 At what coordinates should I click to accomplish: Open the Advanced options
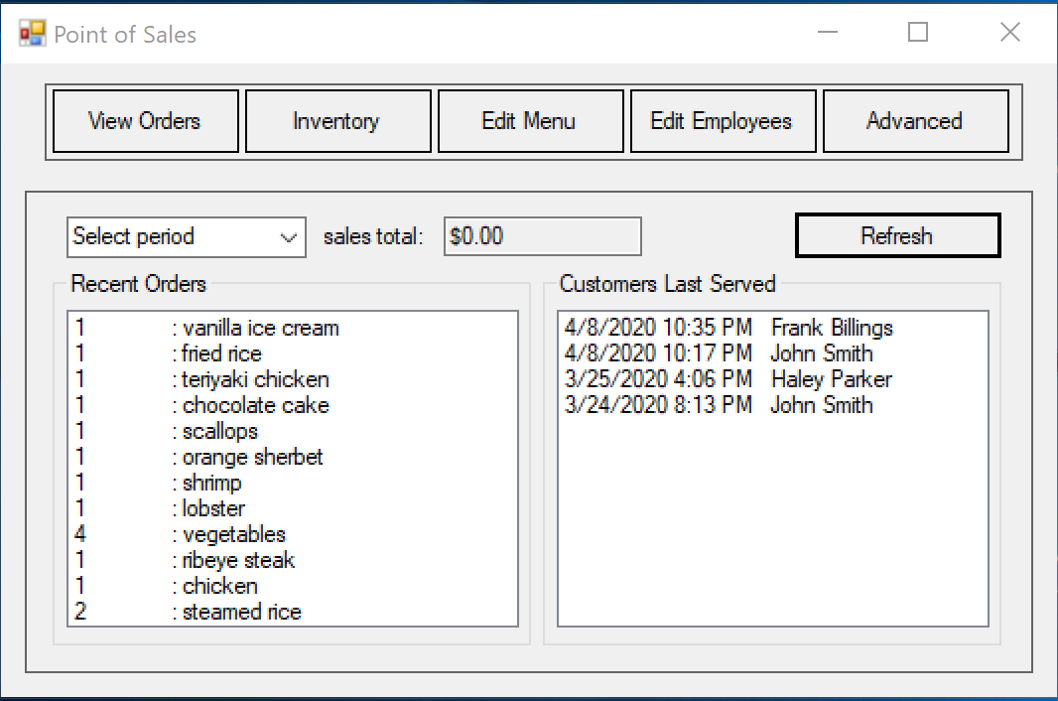(915, 121)
